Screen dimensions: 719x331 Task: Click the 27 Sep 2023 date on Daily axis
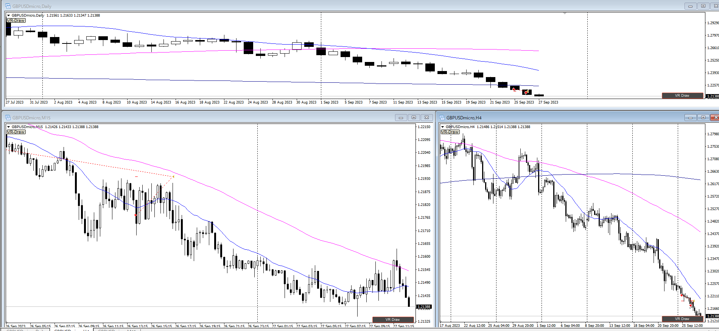pos(548,102)
